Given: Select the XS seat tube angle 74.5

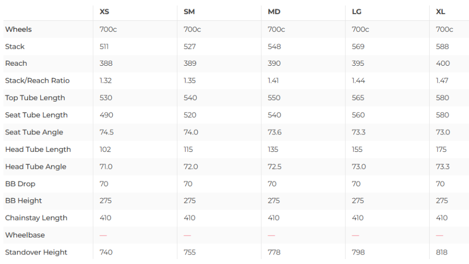Looking at the screenshot, I should pos(106,132).
